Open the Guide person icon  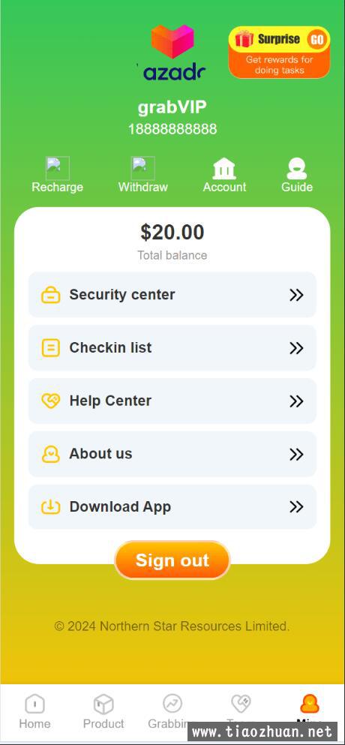(x=297, y=169)
